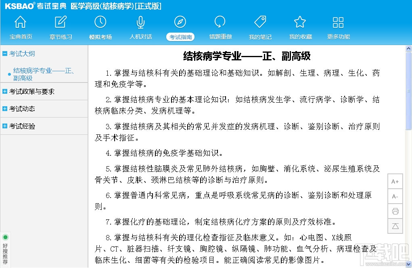Click the 错题重做 label
The width and height of the screenshot is (412, 268).
click(x=220, y=37)
